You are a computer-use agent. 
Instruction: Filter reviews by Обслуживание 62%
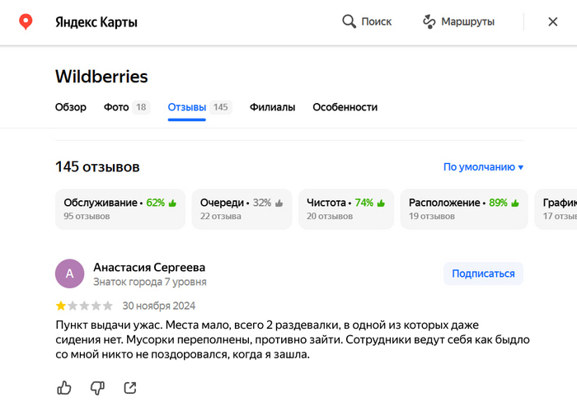[x=120, y=208]
